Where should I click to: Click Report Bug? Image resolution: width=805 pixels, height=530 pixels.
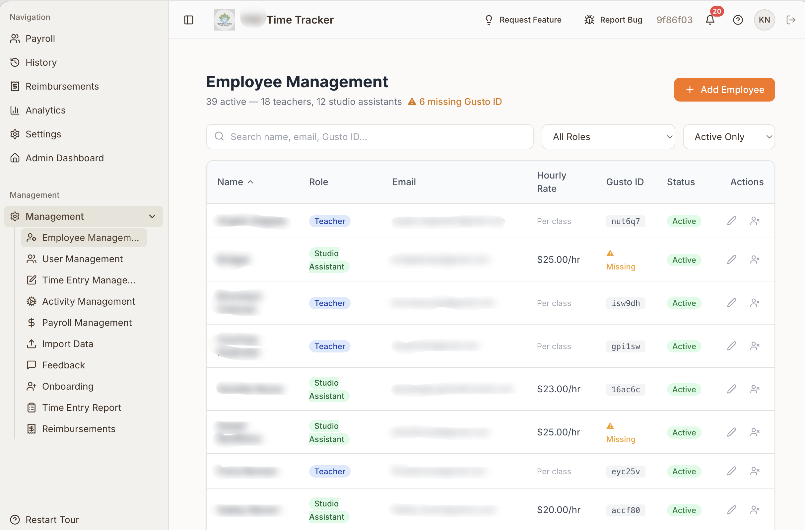coord(613,20)
